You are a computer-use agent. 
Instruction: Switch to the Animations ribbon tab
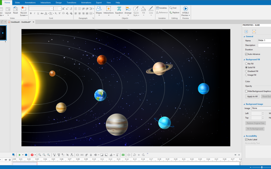coord(86,3)
